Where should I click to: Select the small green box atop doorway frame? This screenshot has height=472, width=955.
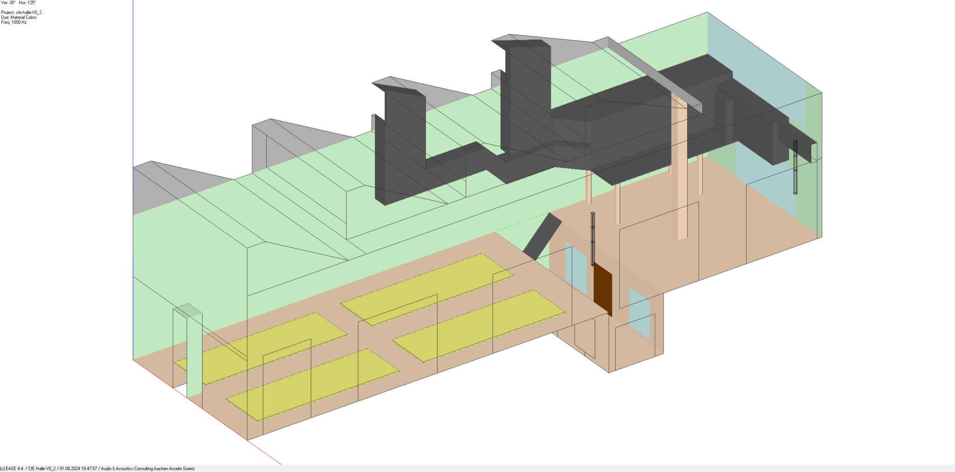point(188,310)
